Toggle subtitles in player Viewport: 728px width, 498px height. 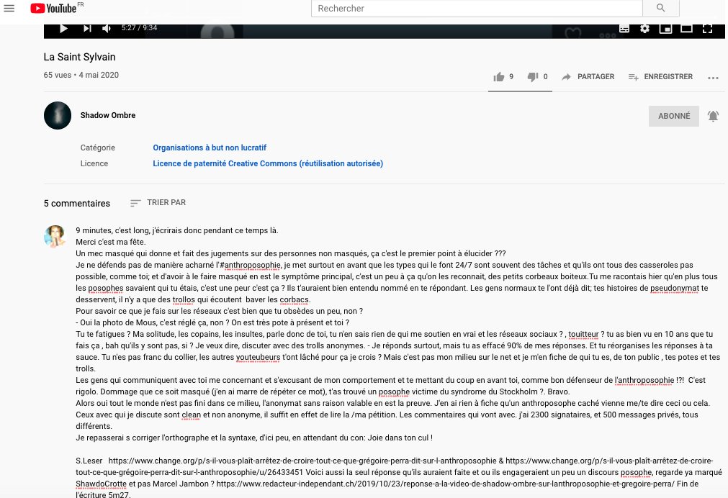[624, 29]
